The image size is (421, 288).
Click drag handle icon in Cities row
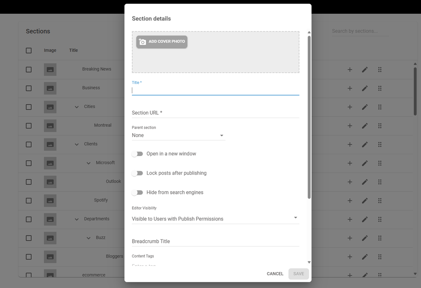[x=380, y=107]
